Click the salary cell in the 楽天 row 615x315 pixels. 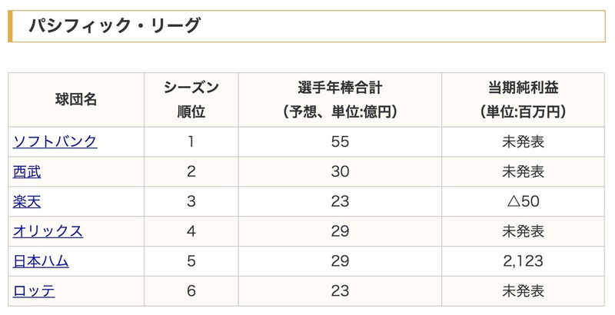click(x=340, y=201)
